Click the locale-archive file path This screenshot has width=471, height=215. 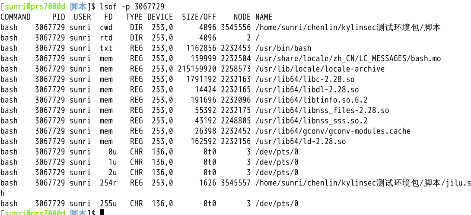(x=320, y=69)
